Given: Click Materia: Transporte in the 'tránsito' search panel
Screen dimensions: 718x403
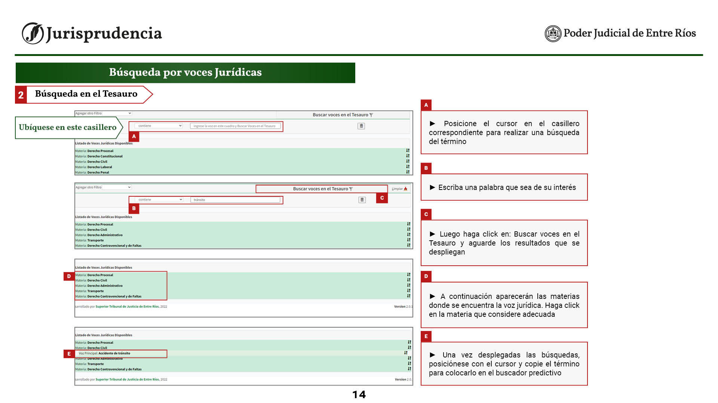Looking at the screenshot, I should click(89, 240).
